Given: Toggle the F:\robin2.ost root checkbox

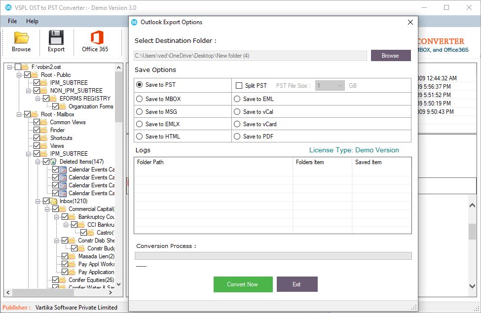Looking at the screenshot, I should pos(18,67).
